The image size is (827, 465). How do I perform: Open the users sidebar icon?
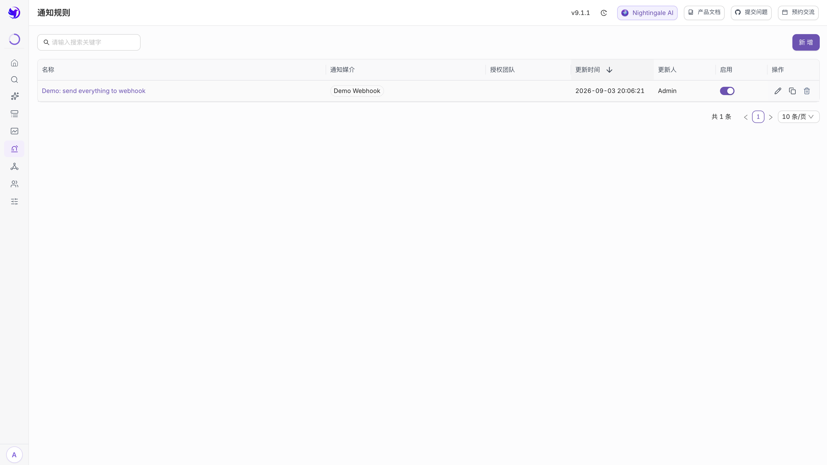click(x=14, y=184)
